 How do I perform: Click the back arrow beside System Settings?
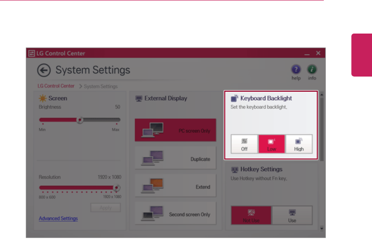[44, 70]
